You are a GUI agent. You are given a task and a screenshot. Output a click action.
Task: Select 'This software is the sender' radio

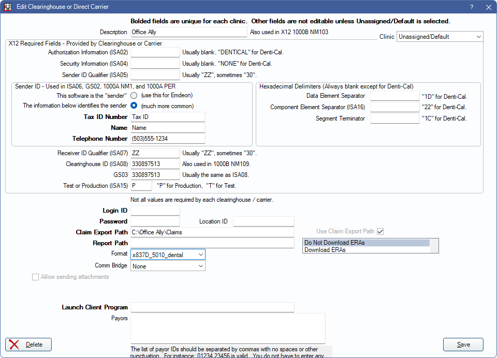click(x=134, y=96)
